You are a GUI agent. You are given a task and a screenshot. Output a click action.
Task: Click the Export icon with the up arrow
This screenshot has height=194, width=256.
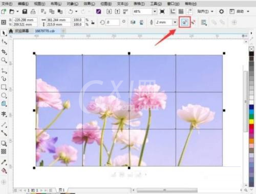point(117,12)
